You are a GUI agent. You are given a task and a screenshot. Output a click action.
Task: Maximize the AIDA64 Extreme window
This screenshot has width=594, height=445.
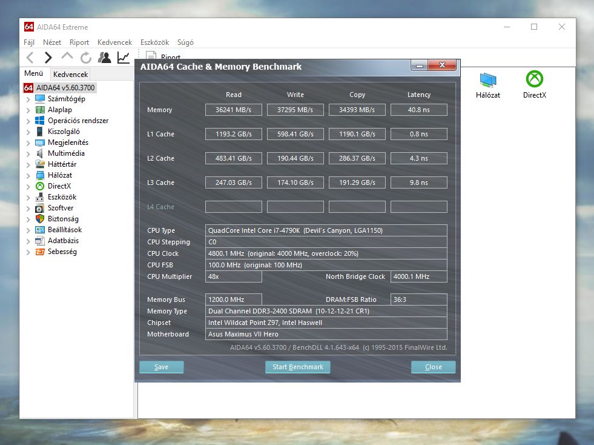(534, 27)
